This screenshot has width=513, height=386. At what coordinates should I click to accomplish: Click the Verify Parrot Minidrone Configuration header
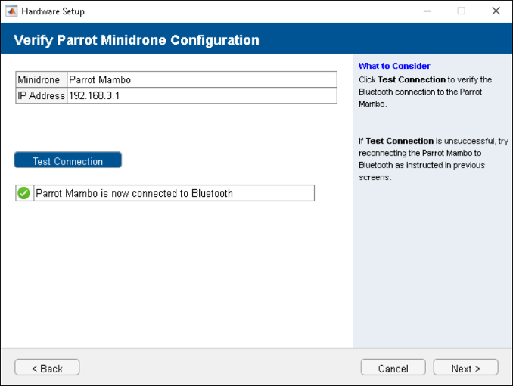137,40
